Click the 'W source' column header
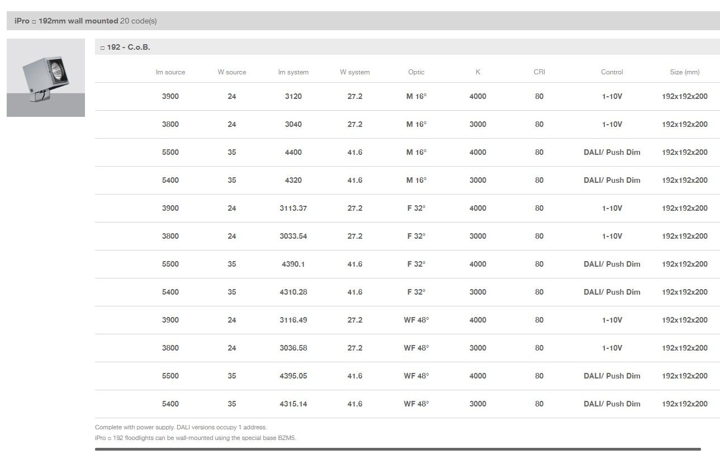This screenshot has height=454, width=720. pos(232,72)
